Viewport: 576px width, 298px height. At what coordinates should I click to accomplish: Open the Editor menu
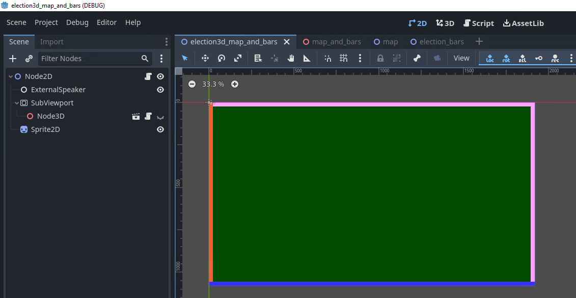[x=106, y=22]
